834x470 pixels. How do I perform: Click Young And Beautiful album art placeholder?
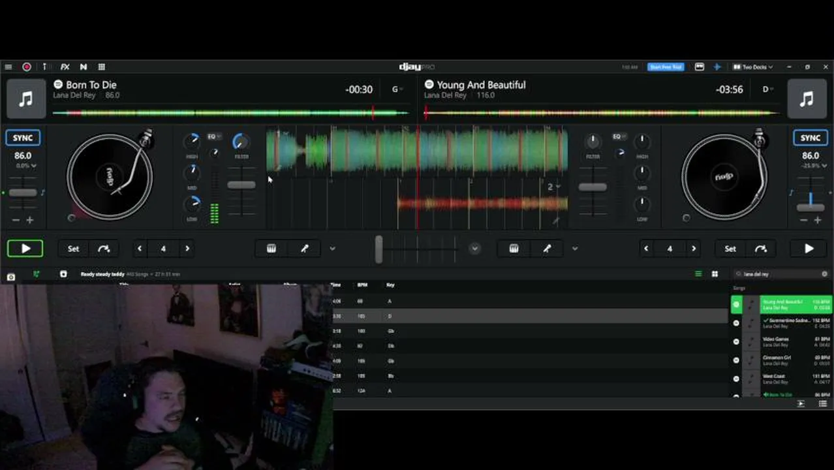point(807,99)
